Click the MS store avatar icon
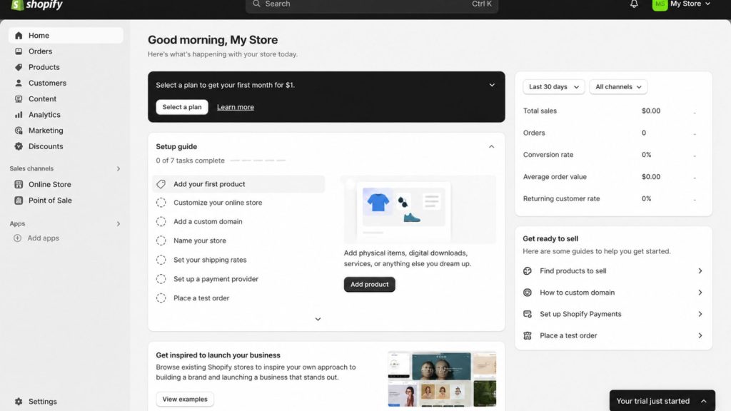The image size is (731, 411). pos(660,4)
